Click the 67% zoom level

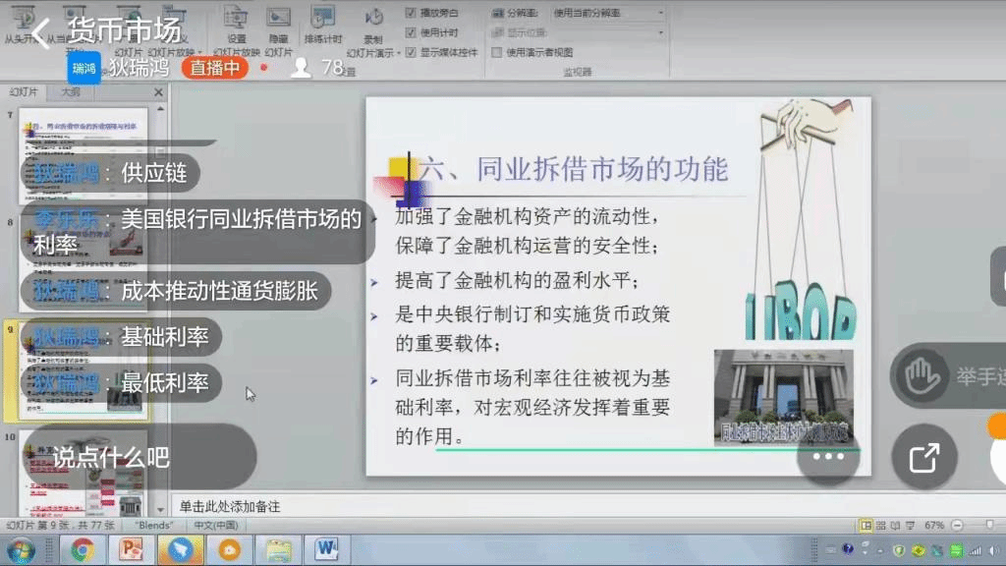(933, 526)
